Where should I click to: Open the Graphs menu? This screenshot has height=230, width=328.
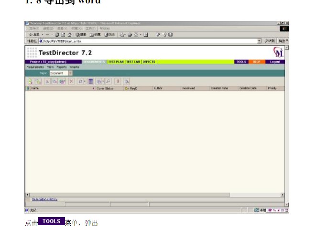click(75, 67)
